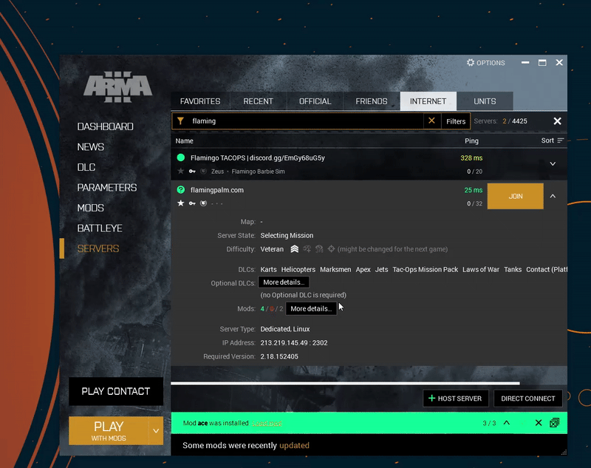This screenshot has width=591, height=468.
Task: Favorite the flamingpalm.com server with the star
Action: (x=180, y=203)
